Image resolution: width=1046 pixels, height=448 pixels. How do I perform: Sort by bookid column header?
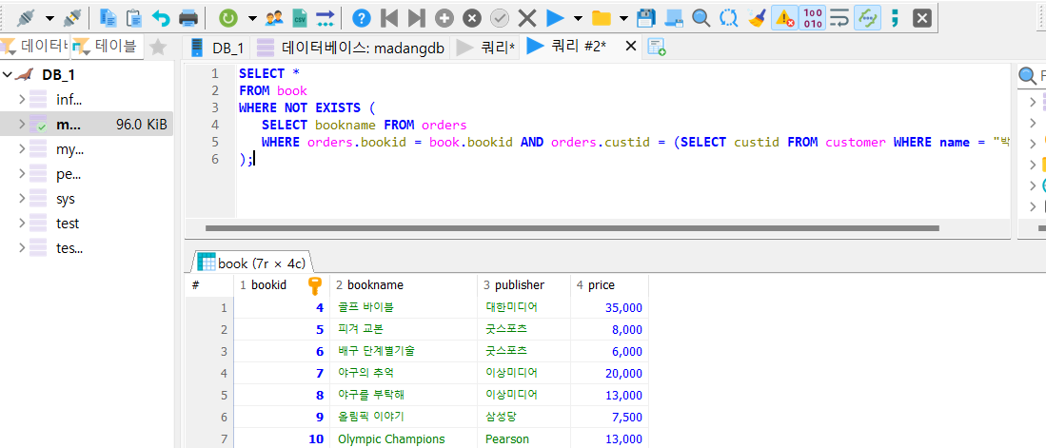point(282,285)
